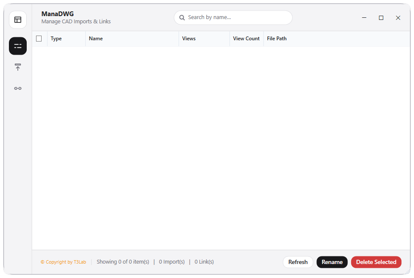Screen dimensions: 414x278
Task: Open the layout panel icon in sidebar
Action: click(18, 20)
